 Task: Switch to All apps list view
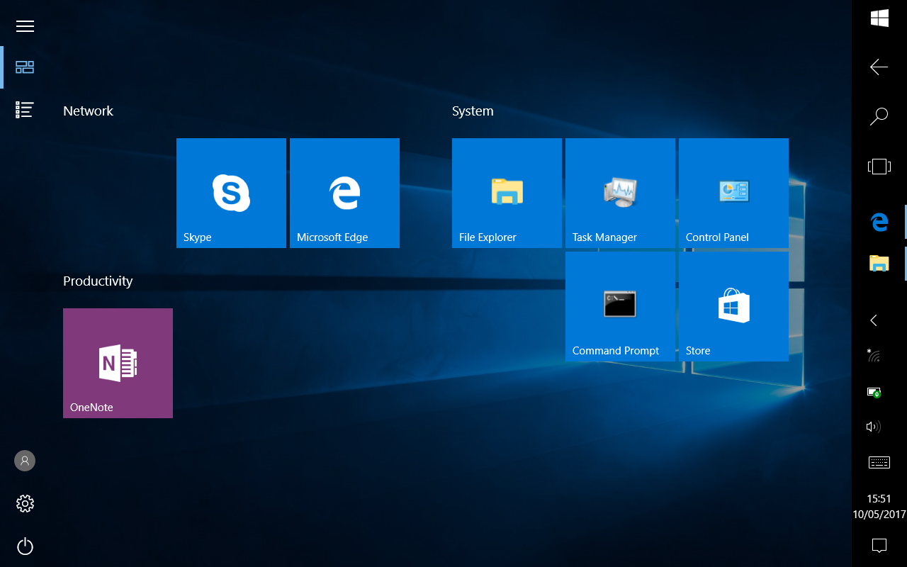click(x=25, y=110)
